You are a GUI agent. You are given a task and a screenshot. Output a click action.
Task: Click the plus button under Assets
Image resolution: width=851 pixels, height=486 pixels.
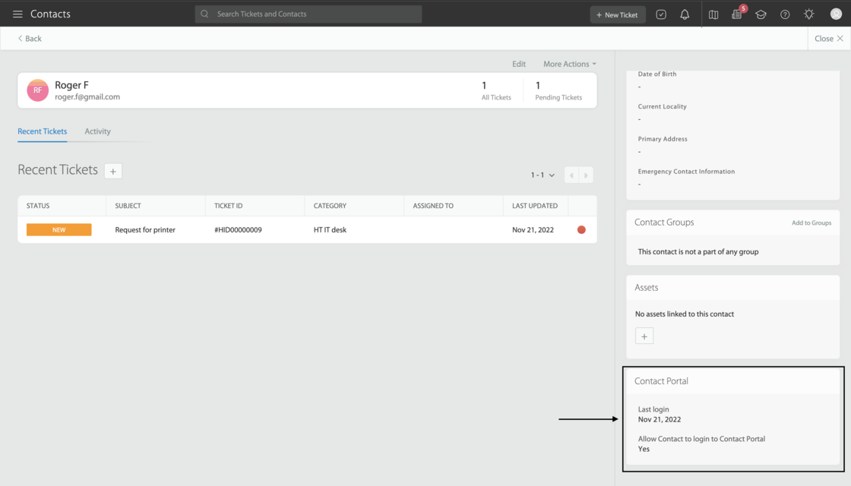point(644,336)
